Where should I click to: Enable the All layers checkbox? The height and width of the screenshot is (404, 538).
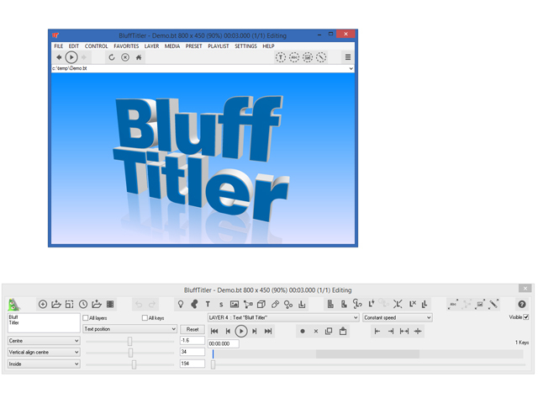click(86, 318)
